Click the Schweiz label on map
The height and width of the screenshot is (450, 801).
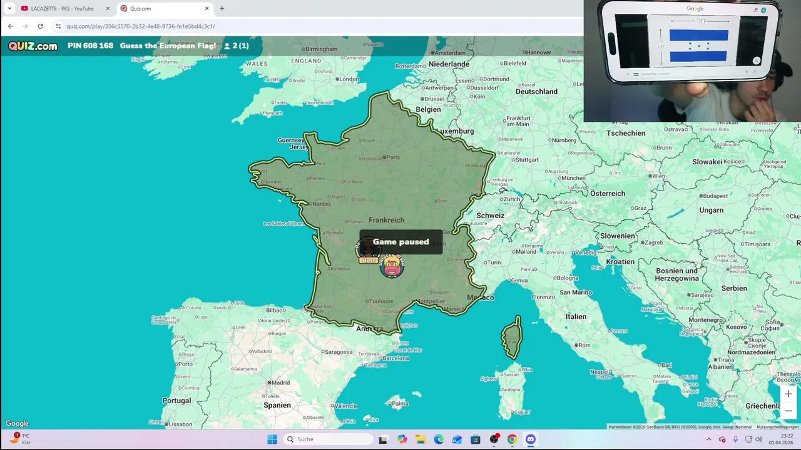tap(490, 216)
